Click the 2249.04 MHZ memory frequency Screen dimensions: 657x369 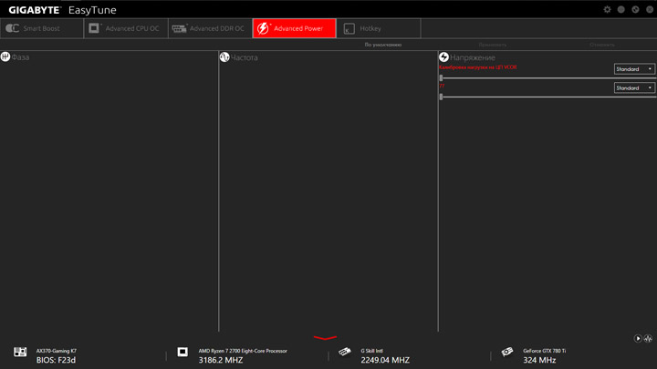385,360
